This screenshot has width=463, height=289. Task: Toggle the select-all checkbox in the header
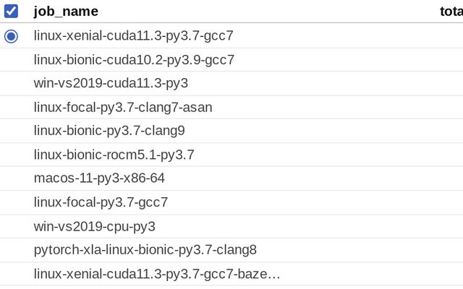tap(11, 11)
